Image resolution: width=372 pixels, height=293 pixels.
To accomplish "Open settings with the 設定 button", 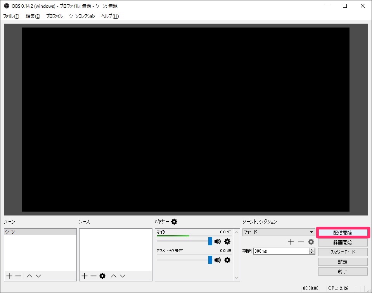I will point(343,262).
